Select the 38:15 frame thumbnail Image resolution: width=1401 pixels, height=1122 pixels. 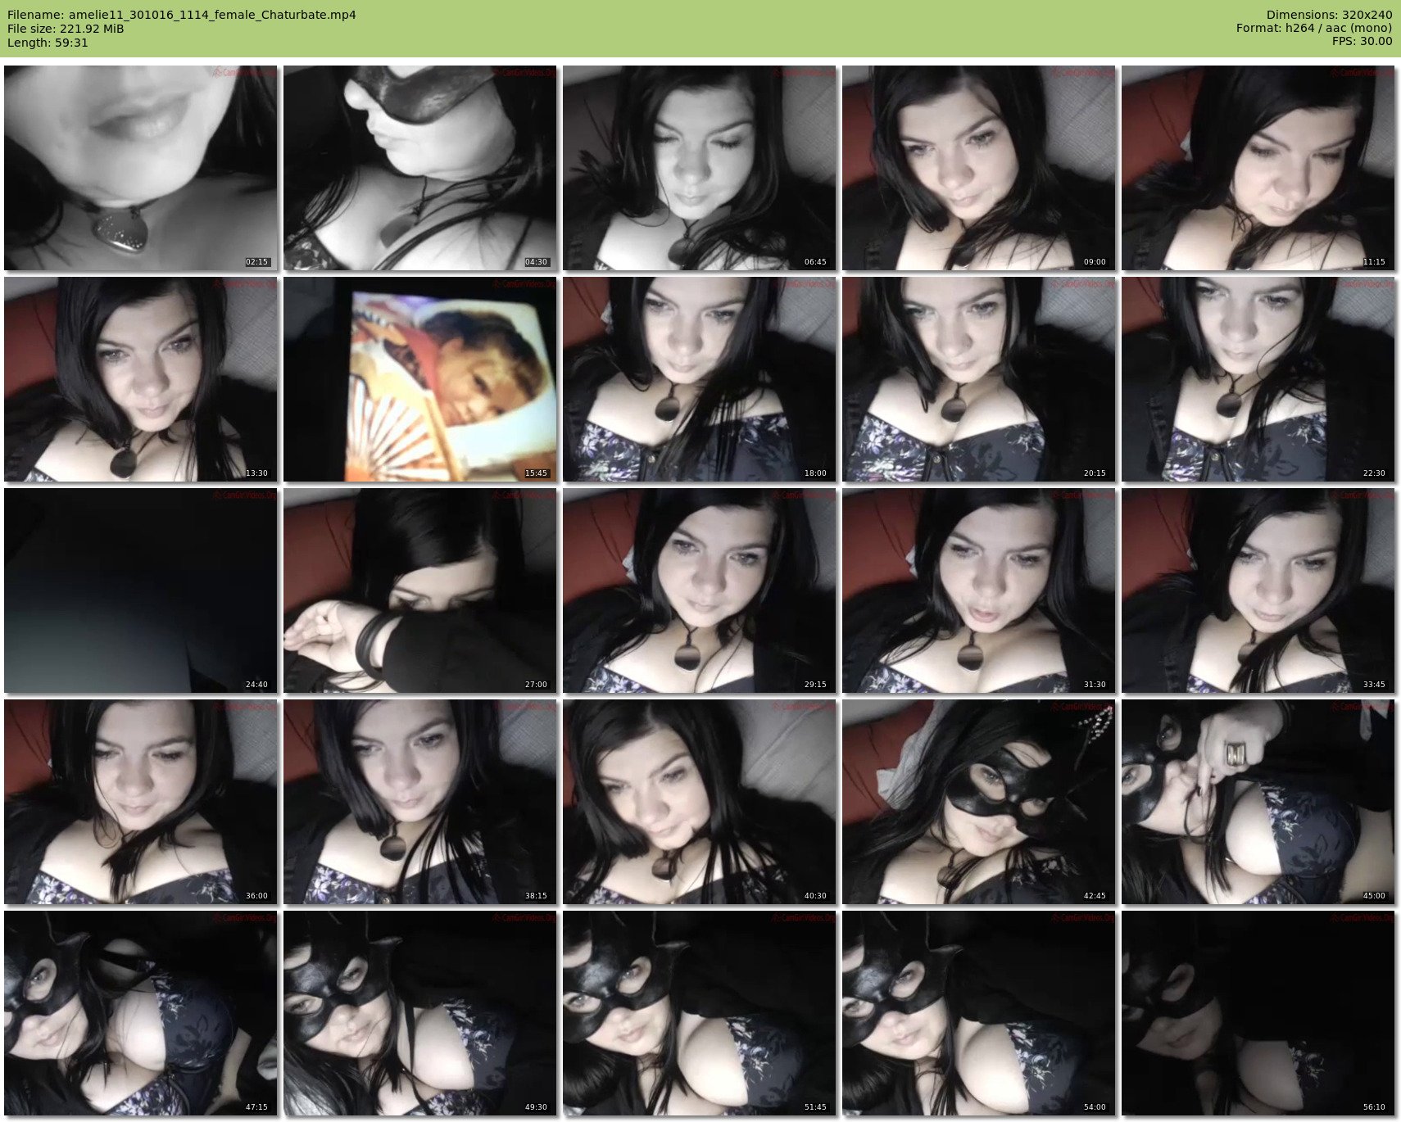tap(419, 802)
